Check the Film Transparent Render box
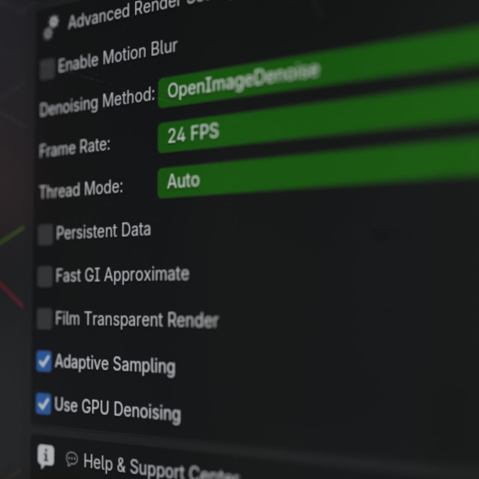The width and height of the screenshot is (479, 479). (45, 319)
